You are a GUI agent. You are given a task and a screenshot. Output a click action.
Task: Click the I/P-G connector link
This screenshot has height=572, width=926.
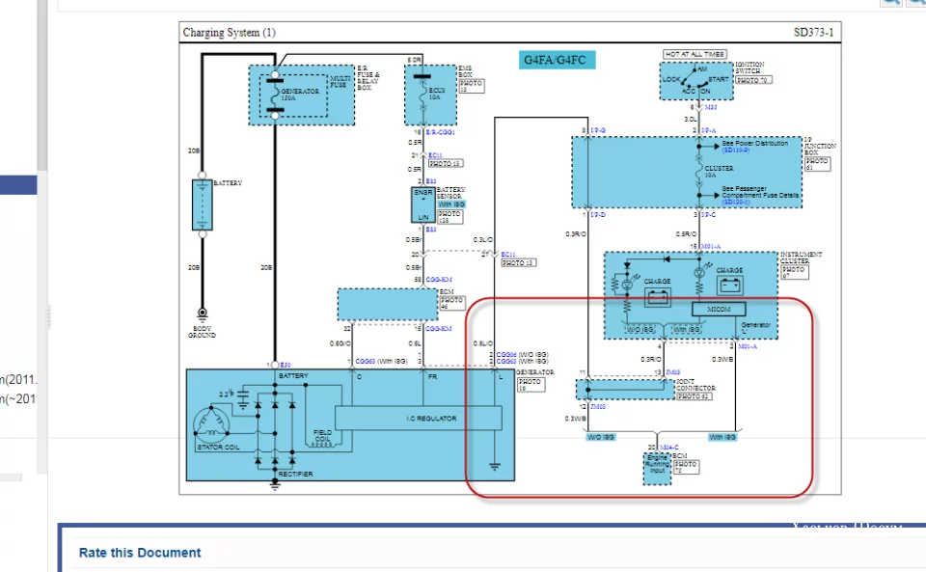click(598, 130)
